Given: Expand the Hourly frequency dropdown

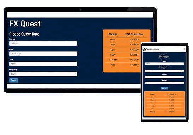Looking at the screenshot, I should pyautogui.click(x=43, y=74).
